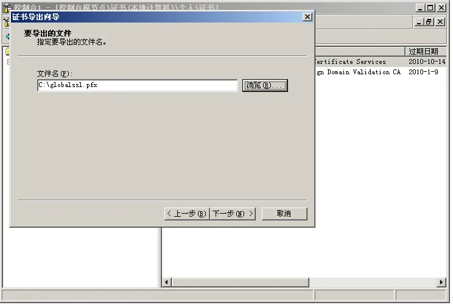Viewport: 453px width, 305px height.
Task: Click the horizontal scrollbar thumb
Action: point(240,282)
